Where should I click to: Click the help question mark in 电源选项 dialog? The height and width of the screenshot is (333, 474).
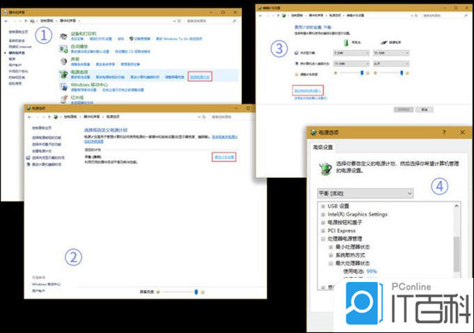[x=444, y=132]
